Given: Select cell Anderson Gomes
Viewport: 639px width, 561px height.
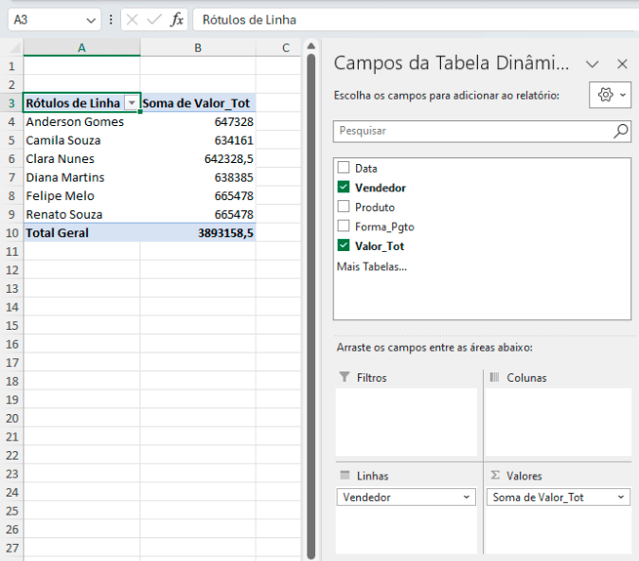Looking at the screenshot, I should click(81, 121).
